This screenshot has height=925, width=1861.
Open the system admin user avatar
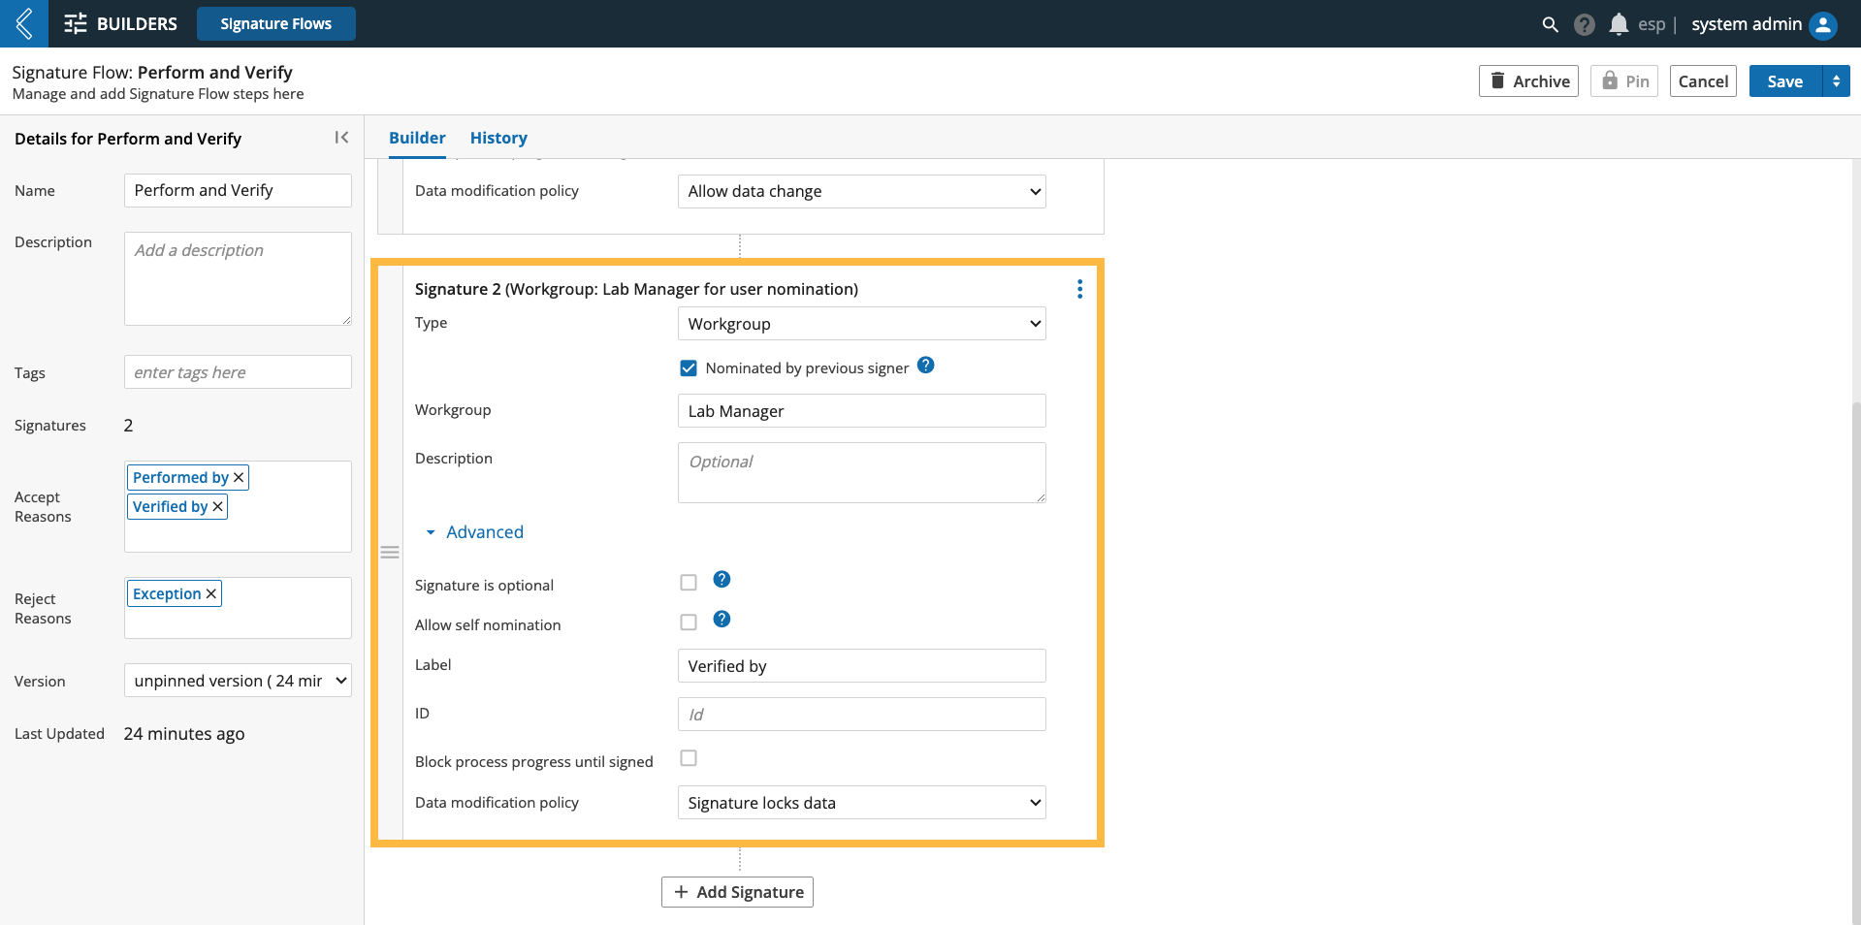pyautogui.click(x=1823, y=24)
